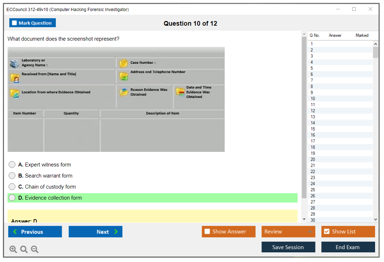Select option D Evidence collection form
Viewport: 384px width, 262px height.
(12, 198)
